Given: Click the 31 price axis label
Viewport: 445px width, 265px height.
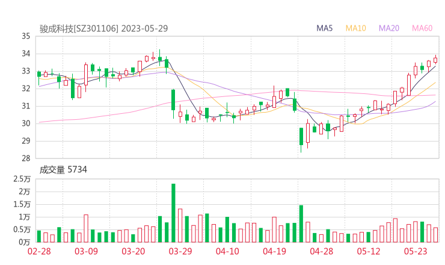Looking at the screenshot, I should point(26,106).
